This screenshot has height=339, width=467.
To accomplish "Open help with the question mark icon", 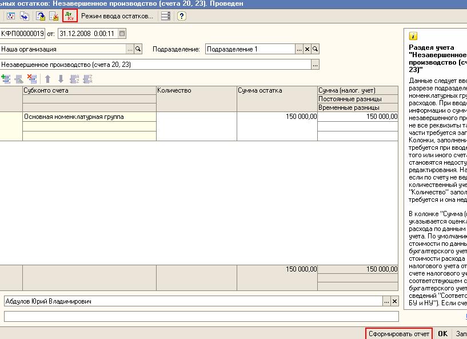I will tap(181, 16).
